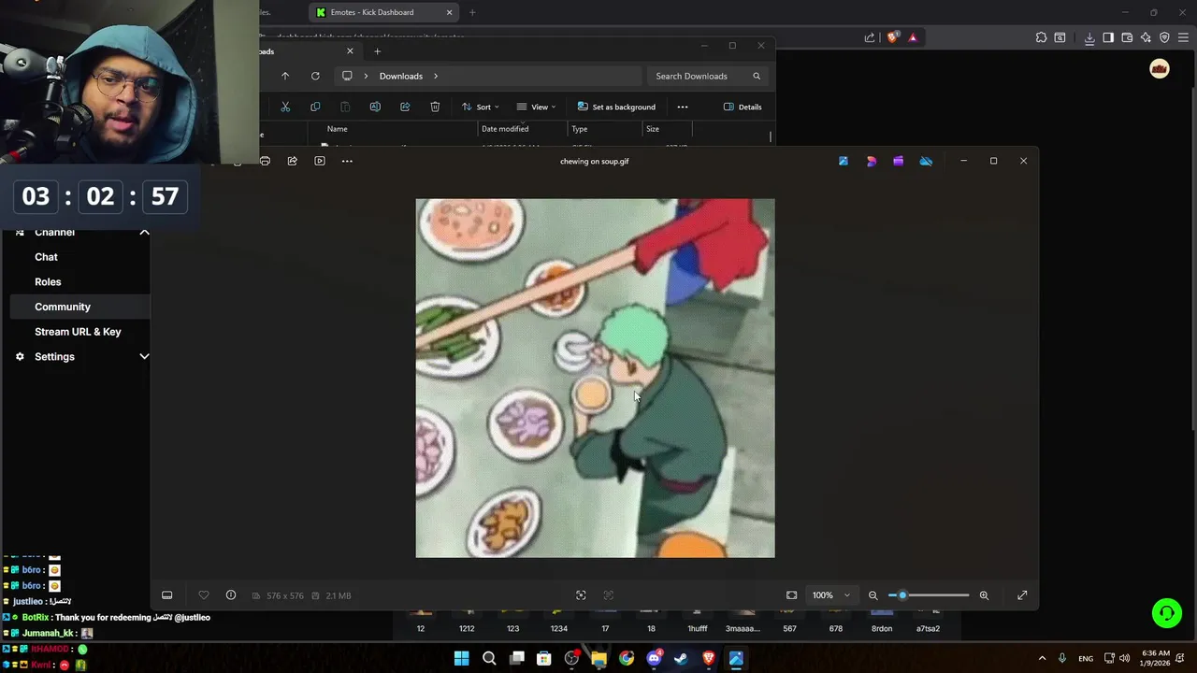Click the Brave Shields lion icon in address bar

pyautogui.click(x=893, y=37)
